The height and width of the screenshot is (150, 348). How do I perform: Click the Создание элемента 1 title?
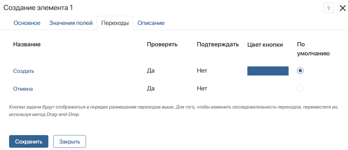(38, 8)
